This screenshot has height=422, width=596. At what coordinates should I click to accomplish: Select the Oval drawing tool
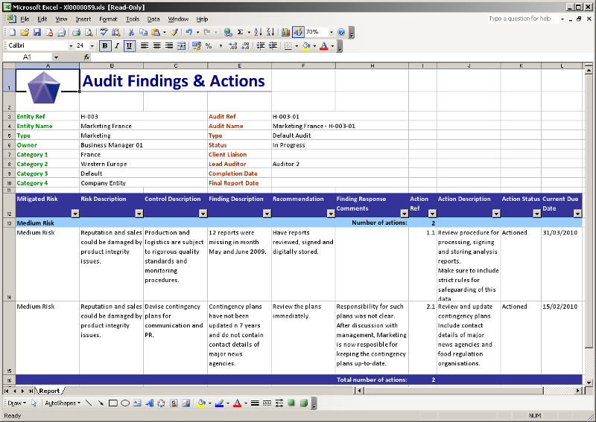click(x=125, y=403)
